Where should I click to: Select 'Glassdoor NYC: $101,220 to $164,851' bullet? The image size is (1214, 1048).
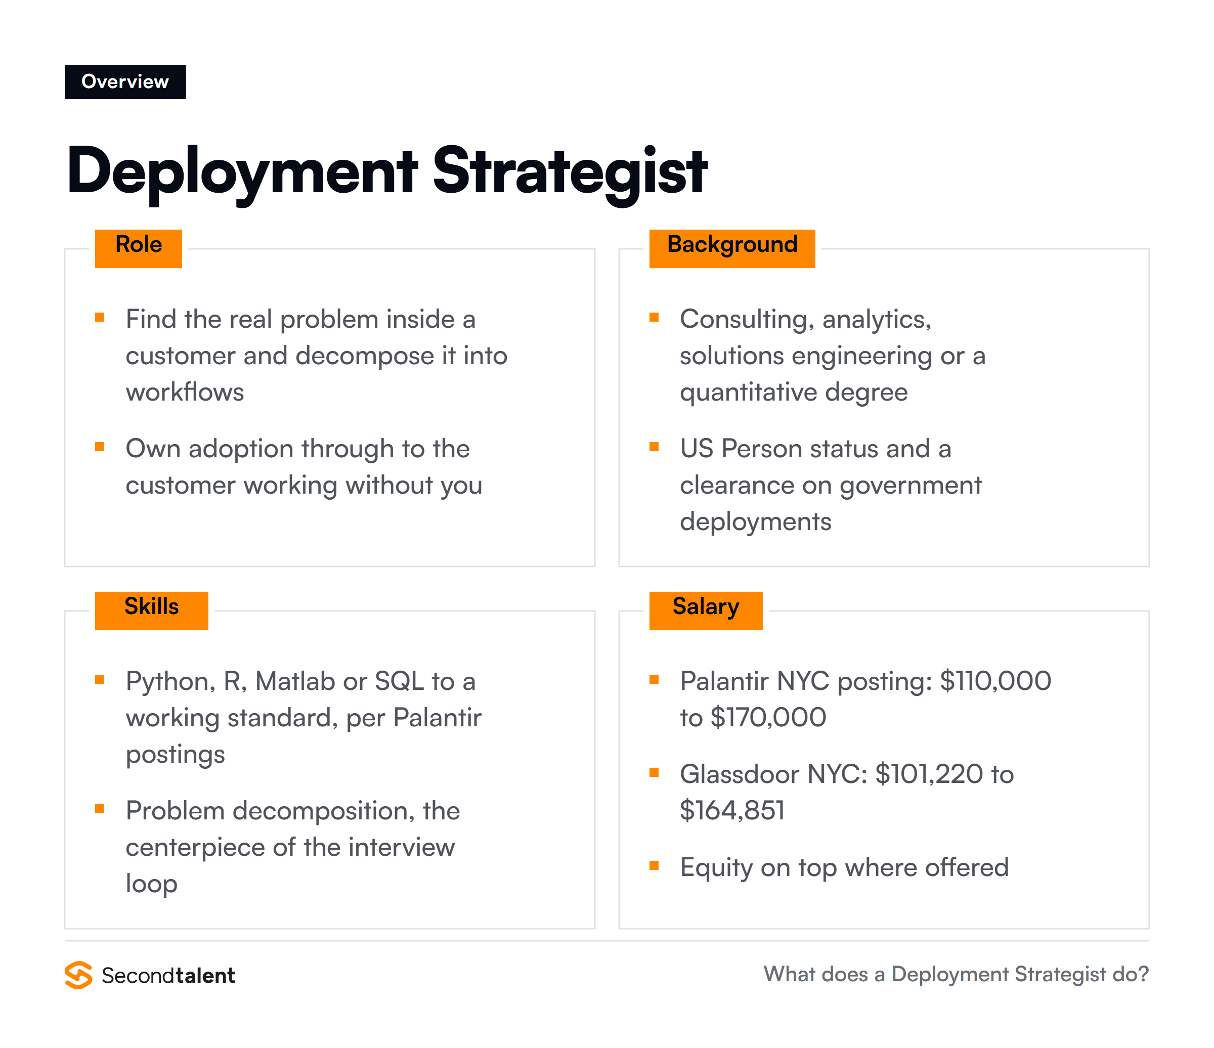847,792
